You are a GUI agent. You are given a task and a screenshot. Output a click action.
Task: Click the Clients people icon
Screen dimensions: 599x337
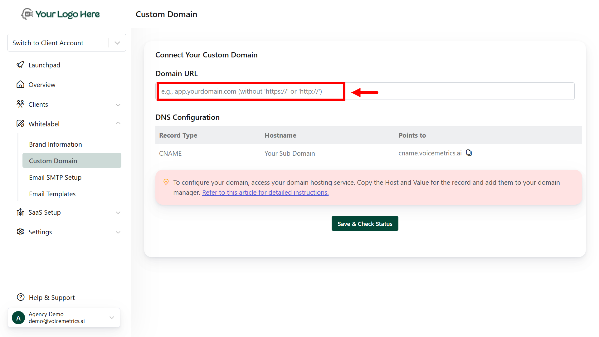click(20, 104)
